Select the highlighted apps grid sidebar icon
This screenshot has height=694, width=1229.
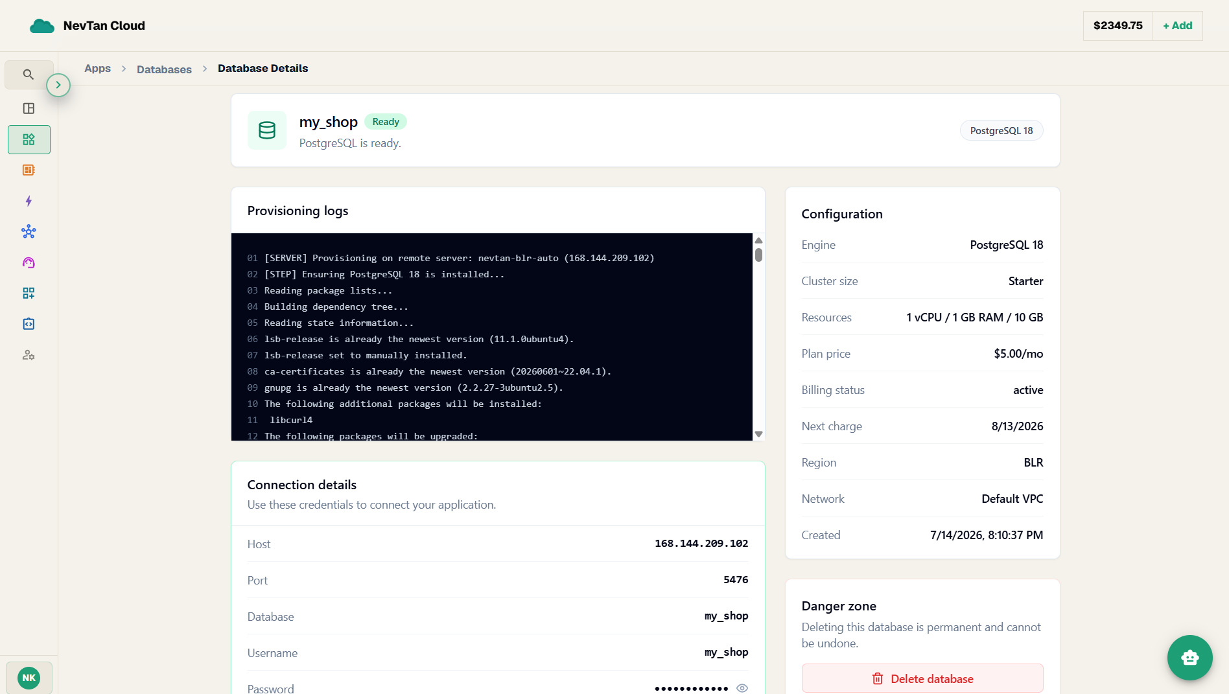(29, 139)
